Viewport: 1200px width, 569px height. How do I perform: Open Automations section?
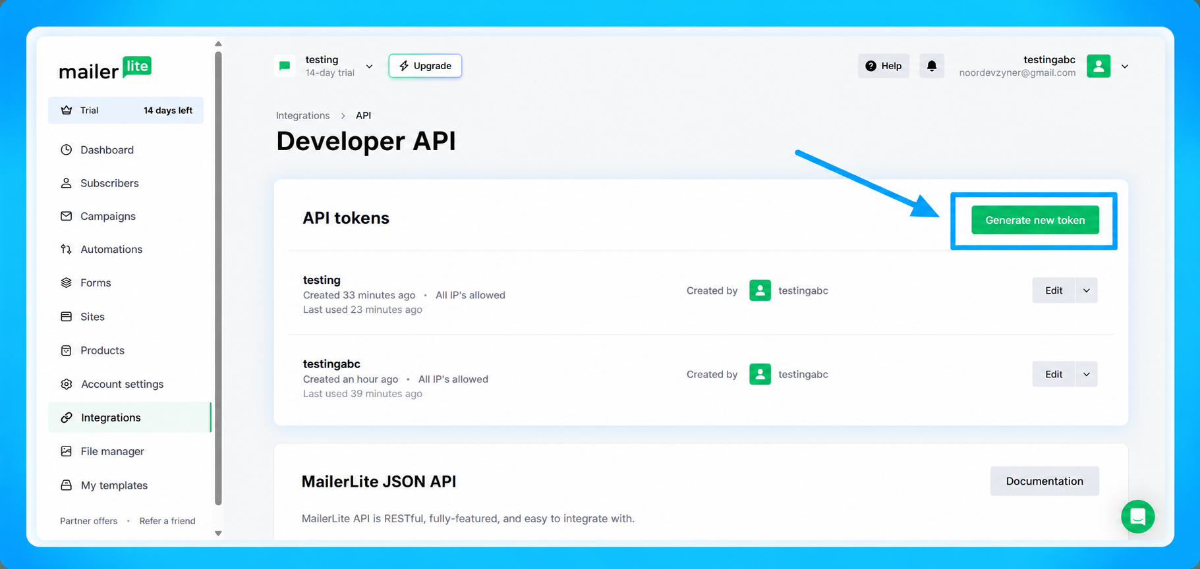tap(111, 249)
